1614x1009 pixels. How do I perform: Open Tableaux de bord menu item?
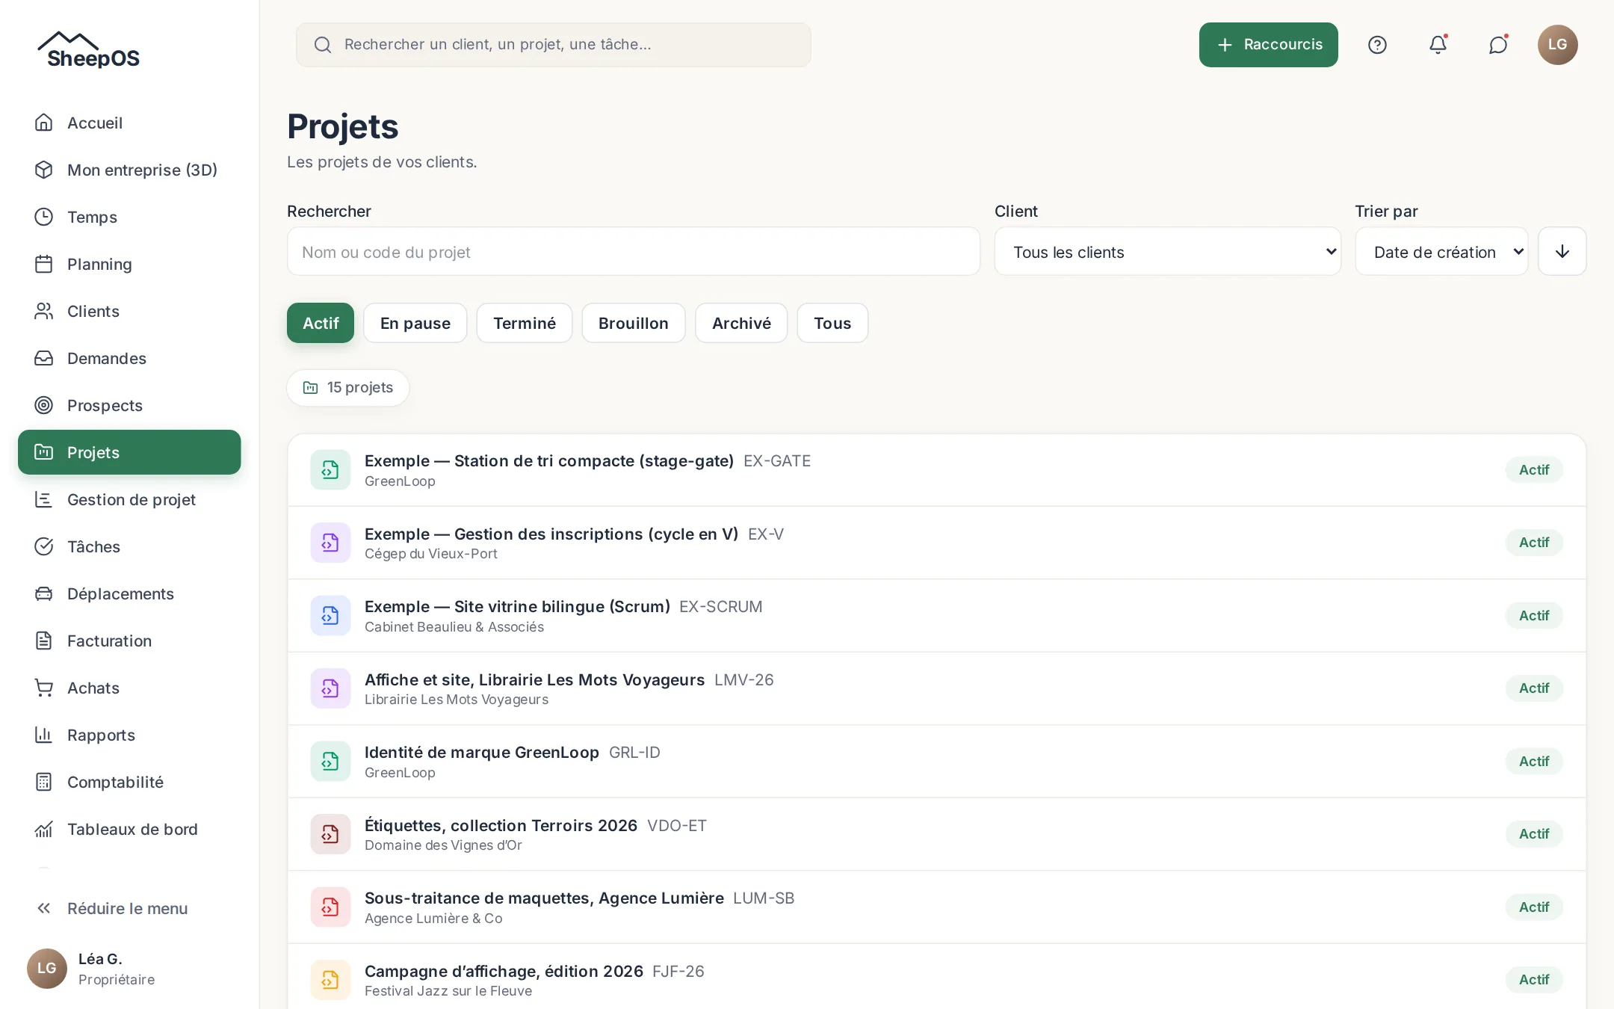click(x=129, y=829)
